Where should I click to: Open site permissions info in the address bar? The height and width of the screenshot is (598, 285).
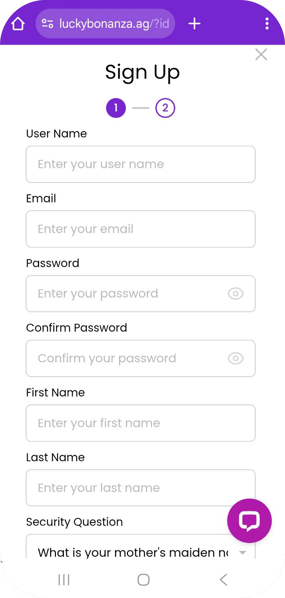47,23
